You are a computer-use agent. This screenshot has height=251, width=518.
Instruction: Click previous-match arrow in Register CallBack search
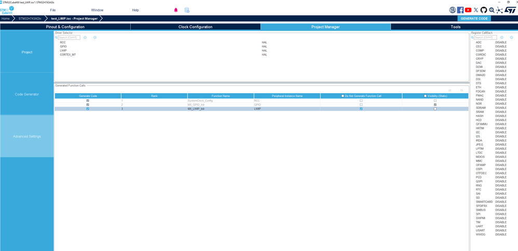tap(501, 38)
